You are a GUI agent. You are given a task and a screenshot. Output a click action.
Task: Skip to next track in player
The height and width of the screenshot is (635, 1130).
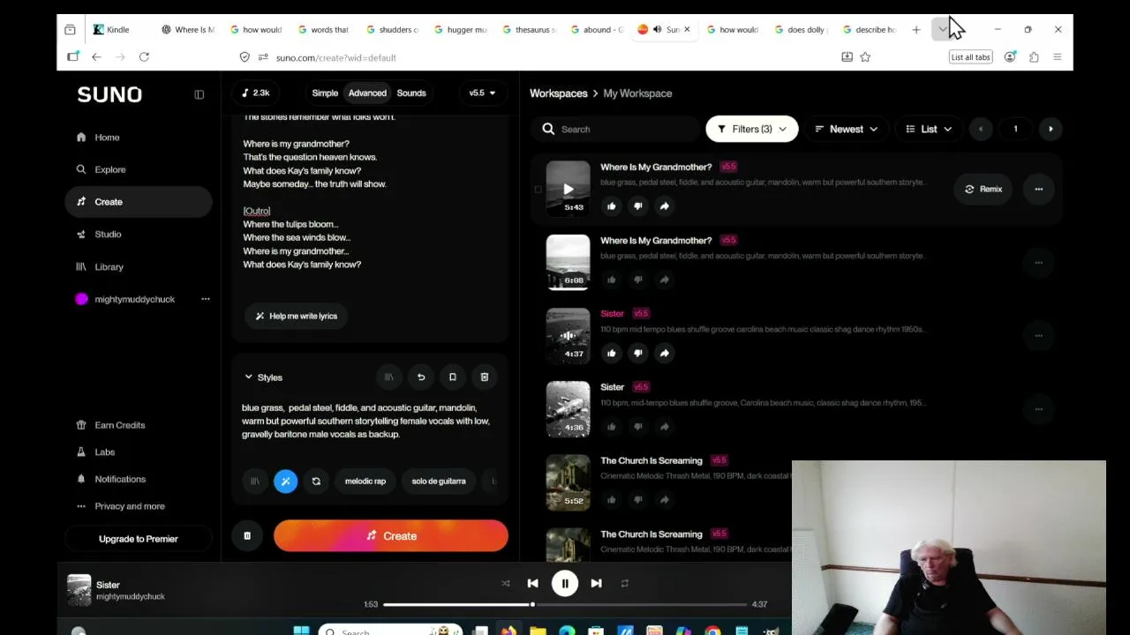tap(596, 584)
